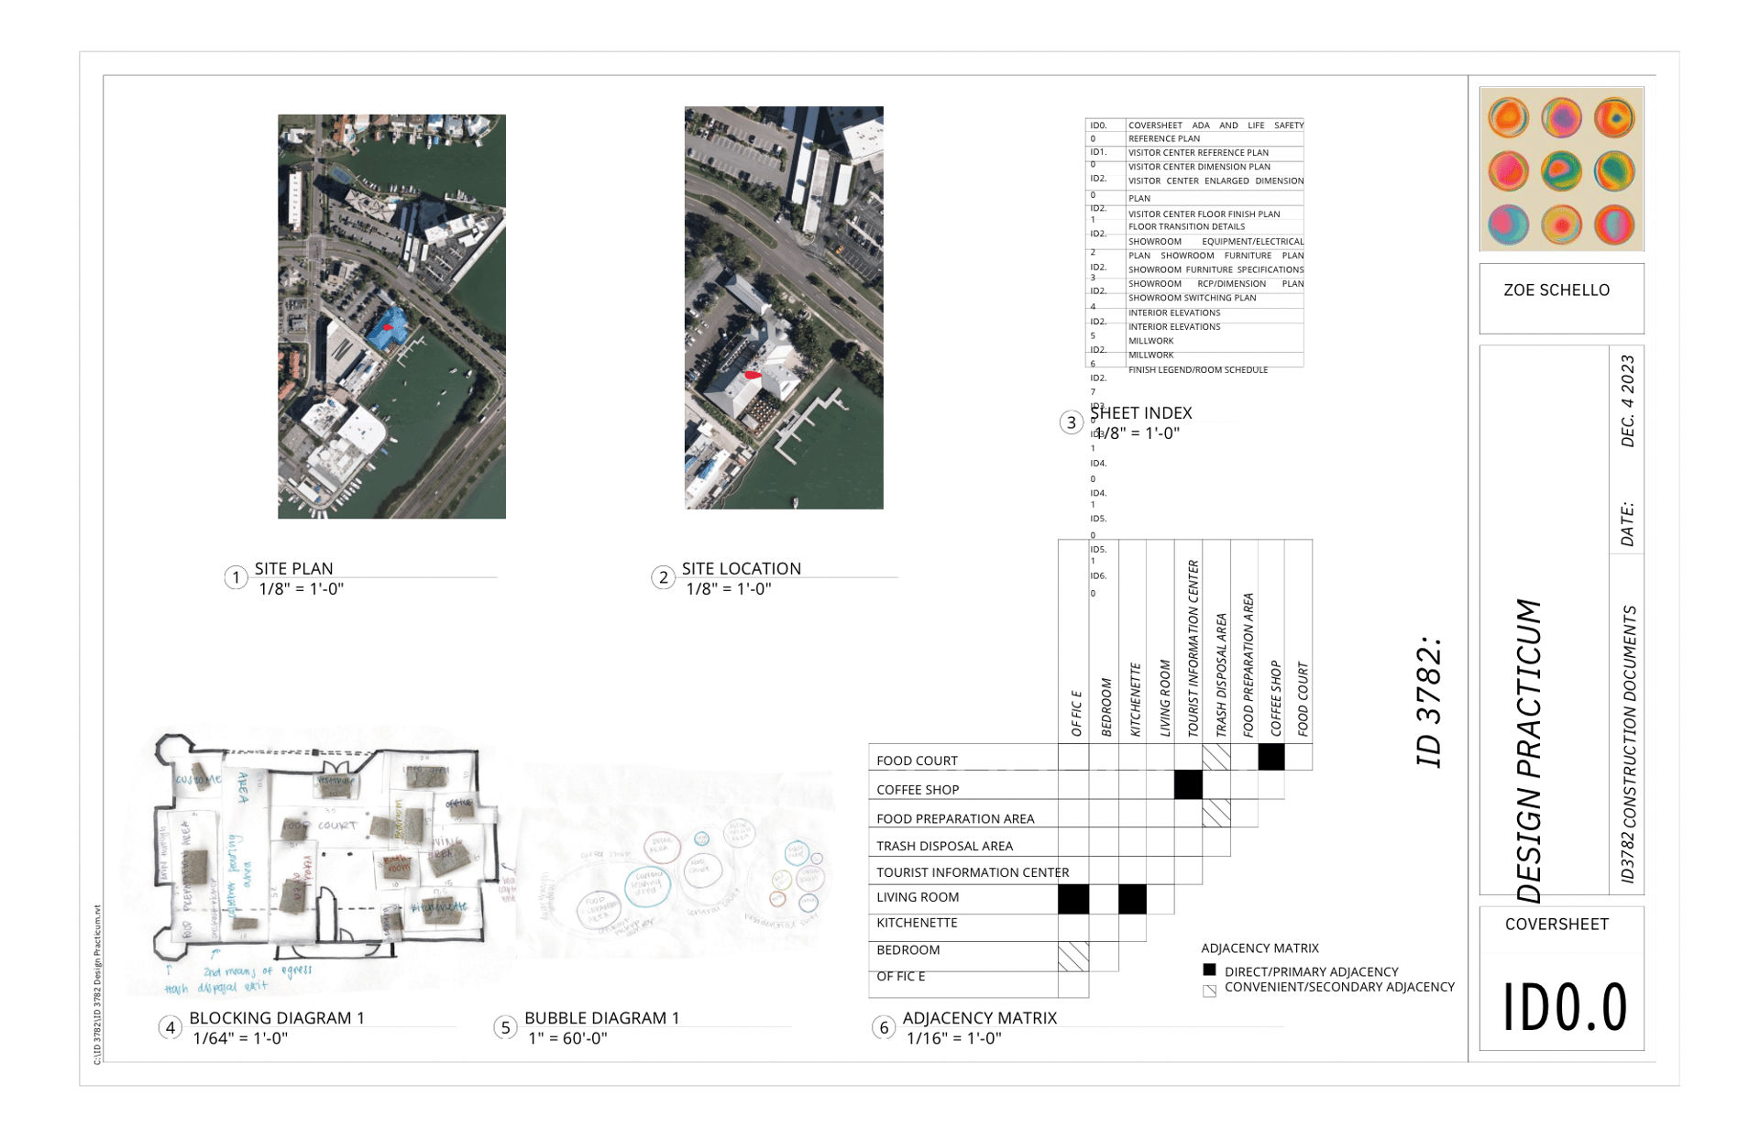
Task: Click the Tourist Information Center row label
Action: tap(972, 872)
